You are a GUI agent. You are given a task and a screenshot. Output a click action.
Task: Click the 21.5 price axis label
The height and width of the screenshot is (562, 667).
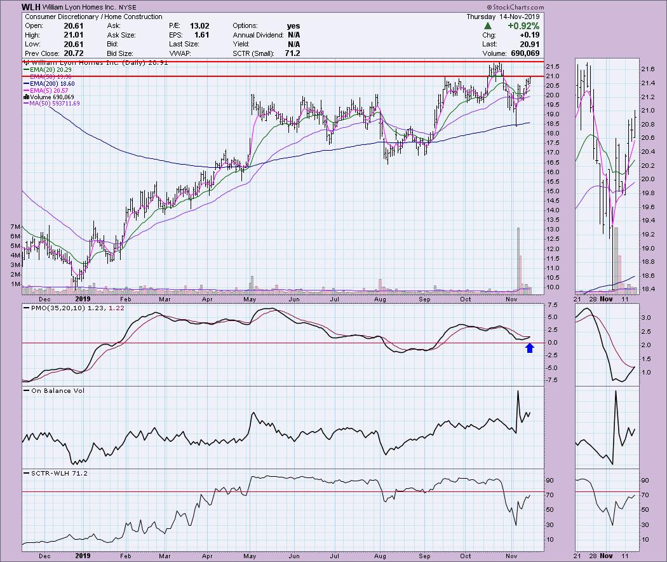pos(552,67)
